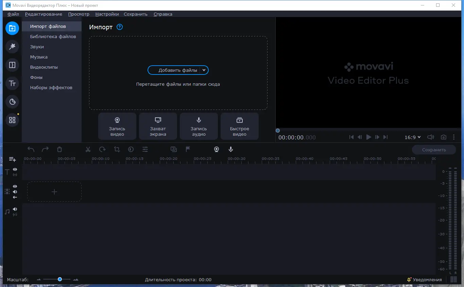Open the three-dot menu near the player
Viewport: 464px width, 287px height.
(x=454, y=137)
